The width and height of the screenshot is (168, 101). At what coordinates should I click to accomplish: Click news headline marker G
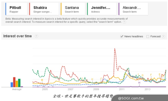coord(143,75)
